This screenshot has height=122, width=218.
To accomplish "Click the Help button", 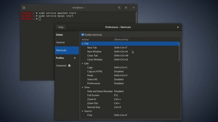I will [x=61, y=27].
